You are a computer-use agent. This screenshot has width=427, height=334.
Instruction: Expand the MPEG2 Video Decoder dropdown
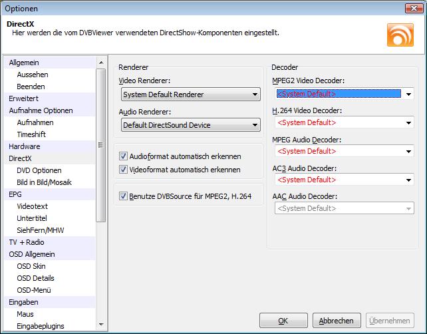click(x=345, y=94)
